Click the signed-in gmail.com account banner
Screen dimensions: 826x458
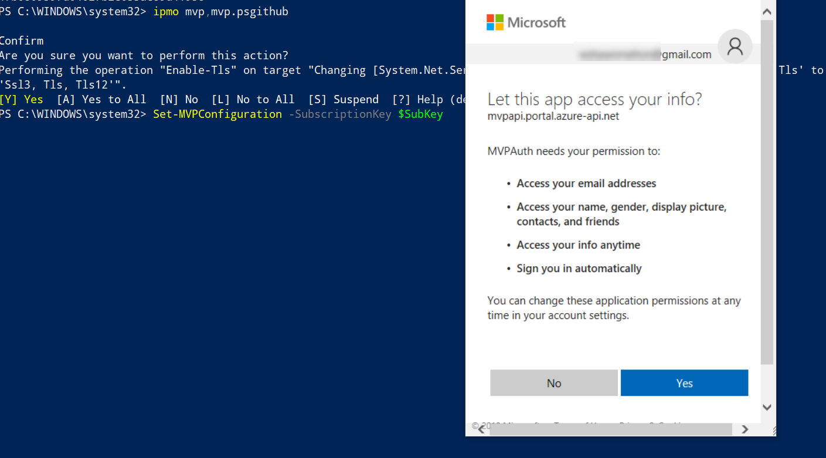pyautogui.click(x=645, y=54)
